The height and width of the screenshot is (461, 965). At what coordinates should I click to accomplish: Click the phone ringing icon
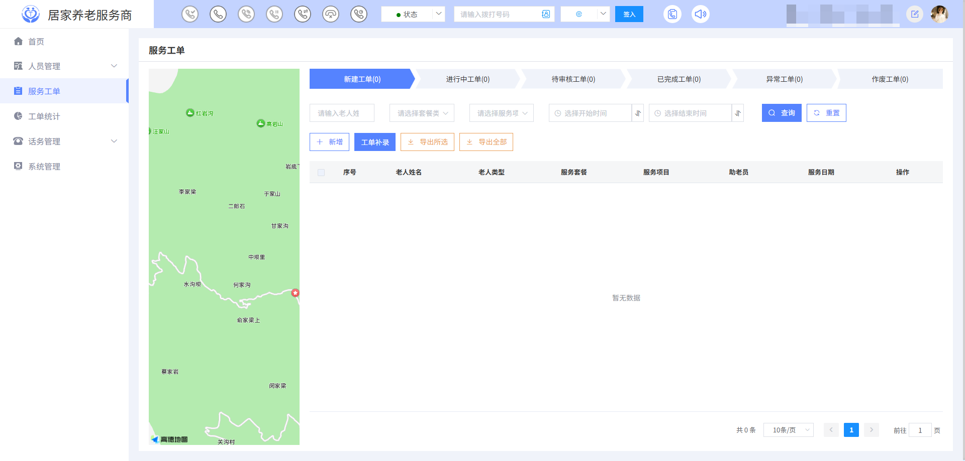[x=246, y=14]
